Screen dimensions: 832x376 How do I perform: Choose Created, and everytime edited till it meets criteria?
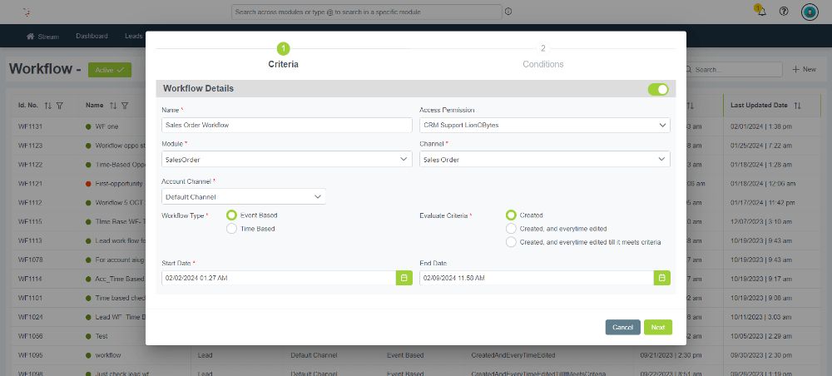coord(511,242)
